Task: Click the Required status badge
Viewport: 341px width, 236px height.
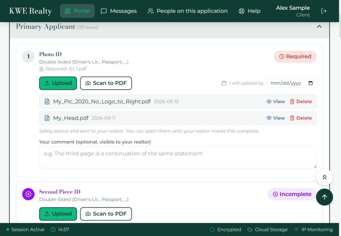Action: click(295, 57)
